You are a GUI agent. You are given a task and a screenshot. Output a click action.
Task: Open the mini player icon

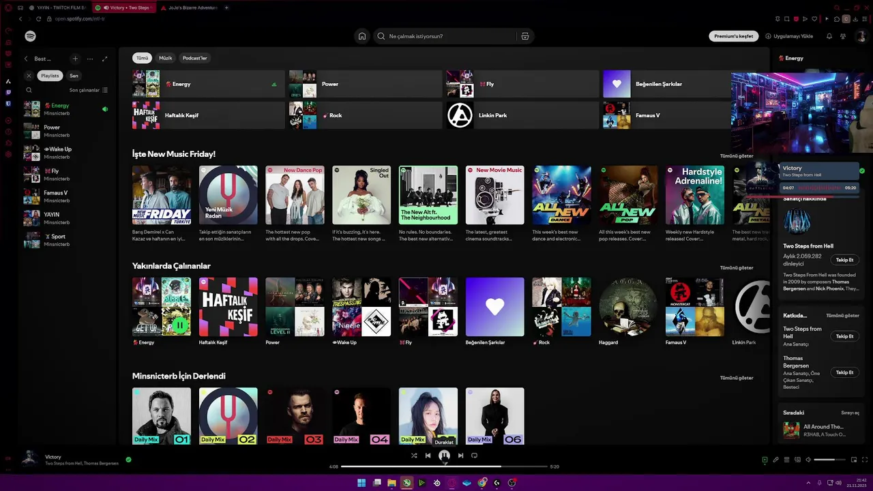(x=853, y=460)
